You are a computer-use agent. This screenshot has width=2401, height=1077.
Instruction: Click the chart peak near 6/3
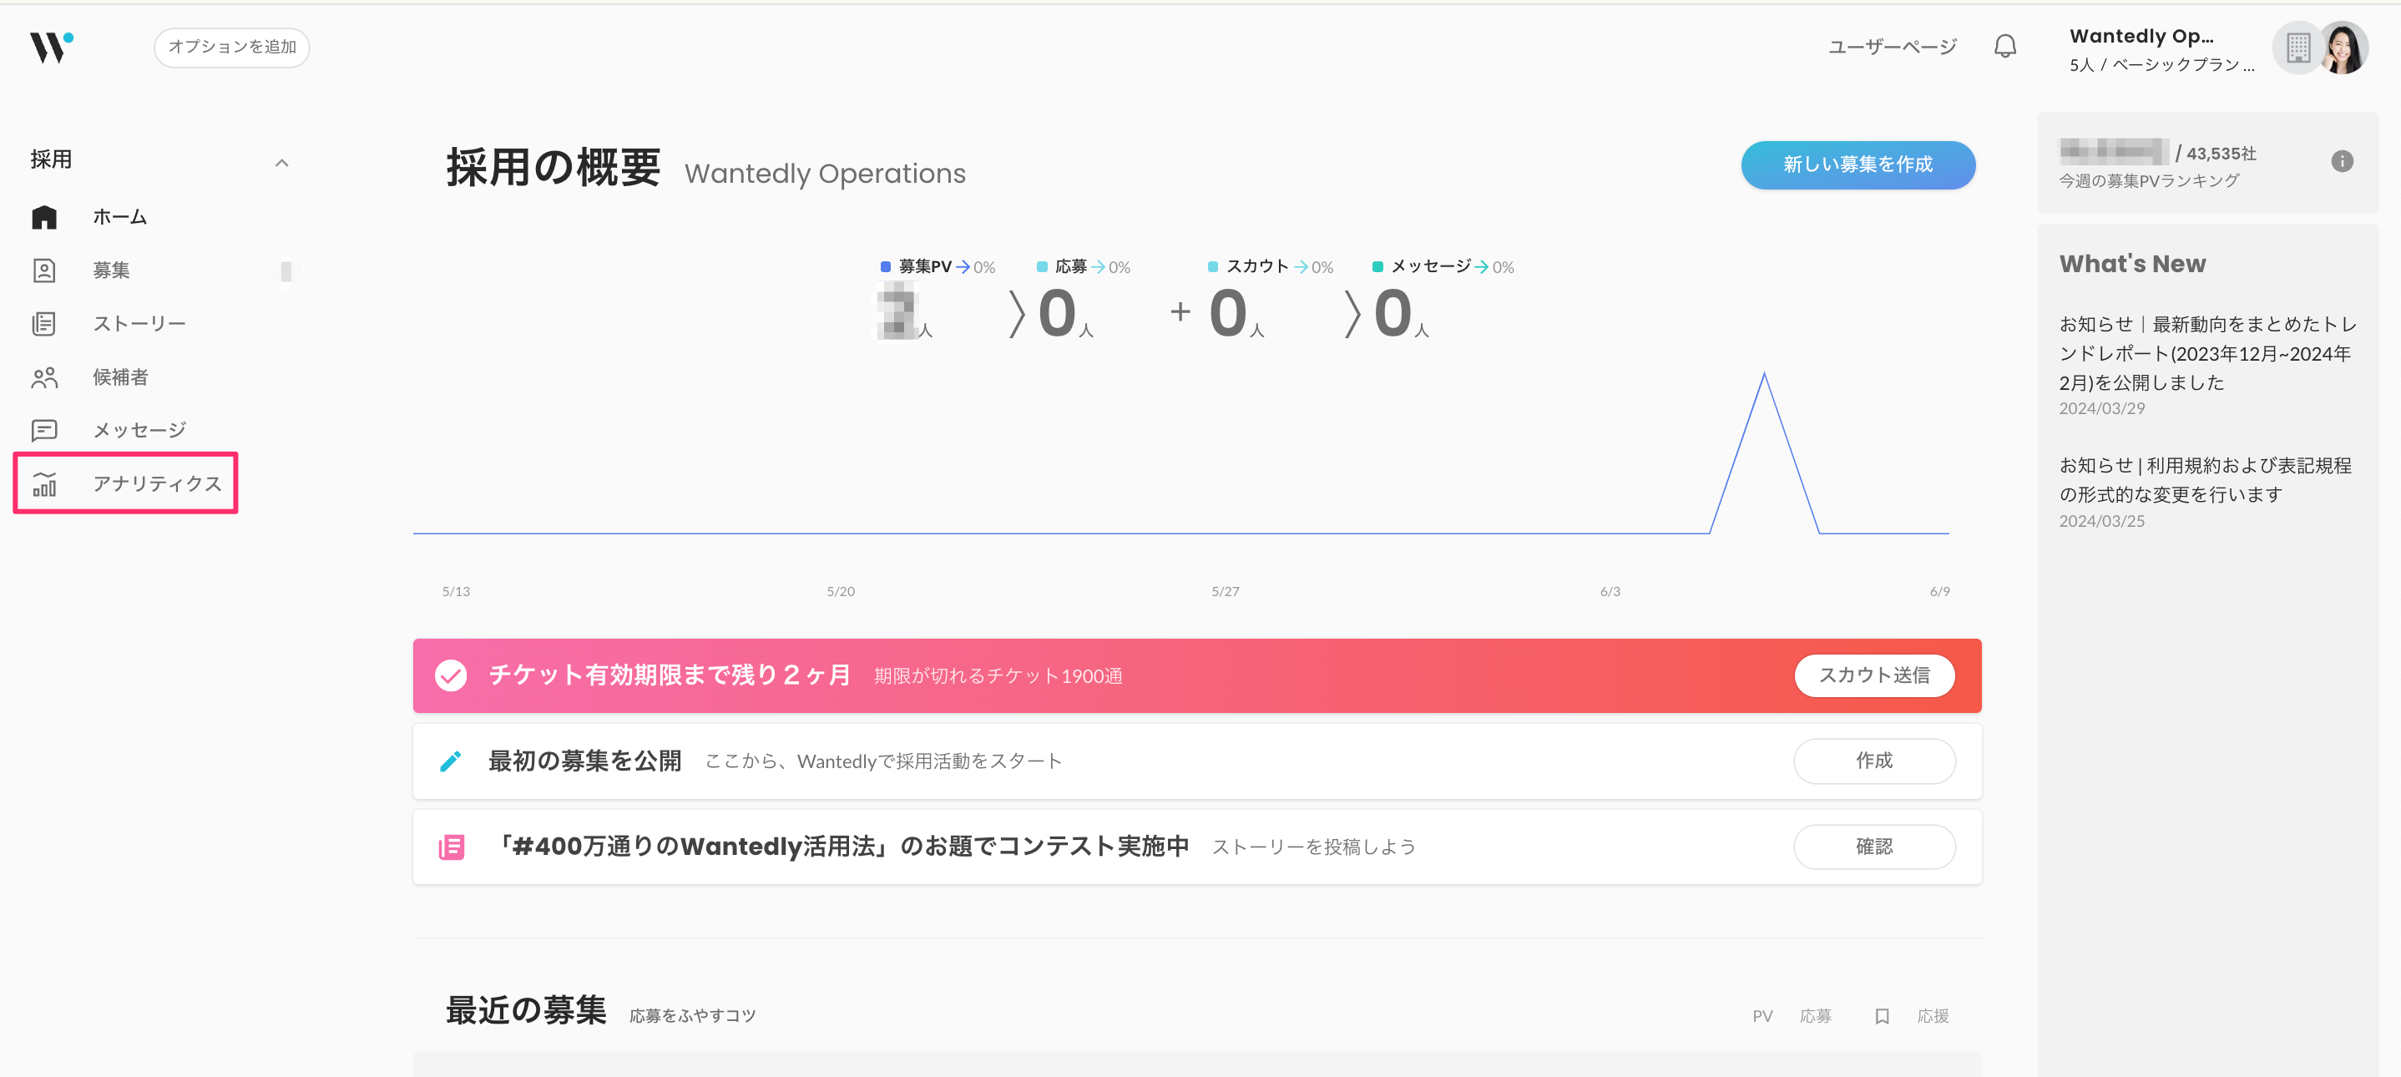[x=1763, y=375]
